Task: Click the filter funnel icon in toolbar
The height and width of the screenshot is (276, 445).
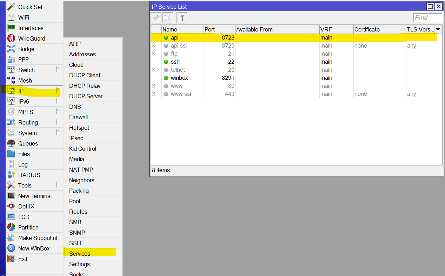Action: pyautogui.click(x=181, y=18)
